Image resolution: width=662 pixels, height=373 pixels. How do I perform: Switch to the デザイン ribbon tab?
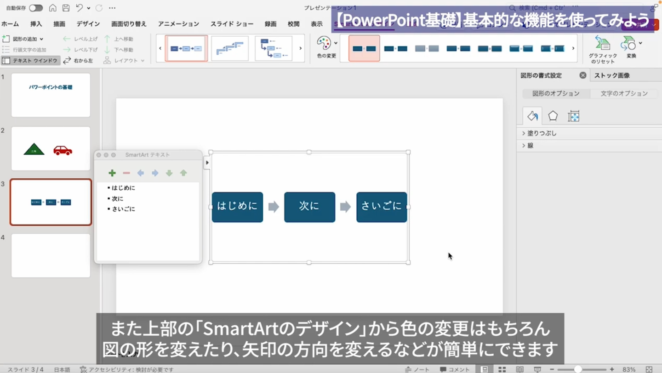(88, 24)
